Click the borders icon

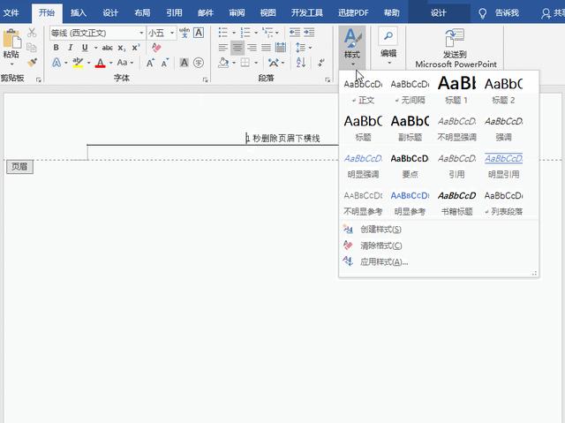pos(245,63)
